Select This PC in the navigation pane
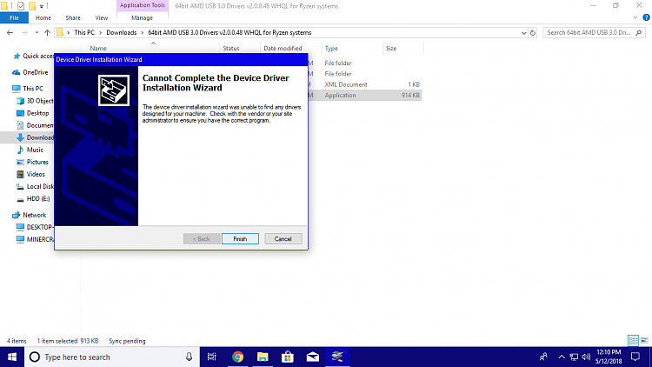Screen dimensions: 652x367 (28, 89)
